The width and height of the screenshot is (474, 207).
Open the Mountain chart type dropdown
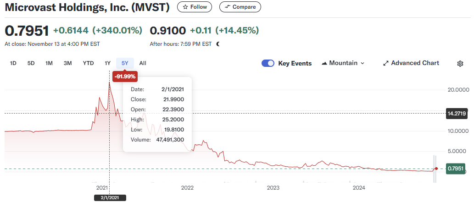[x=343, y=63]
